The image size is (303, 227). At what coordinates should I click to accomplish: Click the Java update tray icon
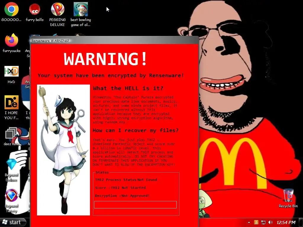click(256, 223)
